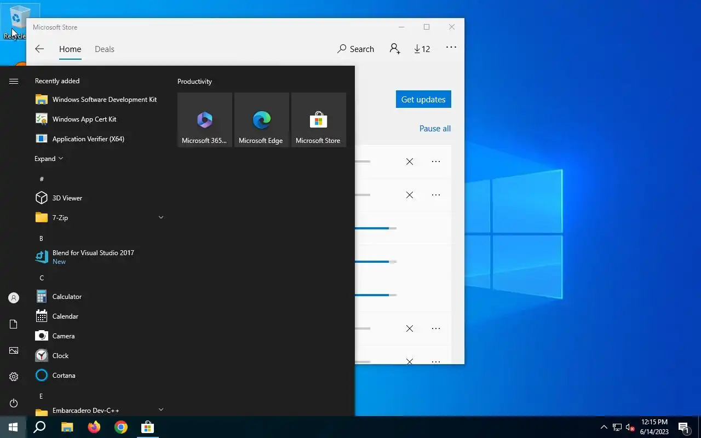
Task: Open Microsoft Store tile
Action: [x=319, y=120]
